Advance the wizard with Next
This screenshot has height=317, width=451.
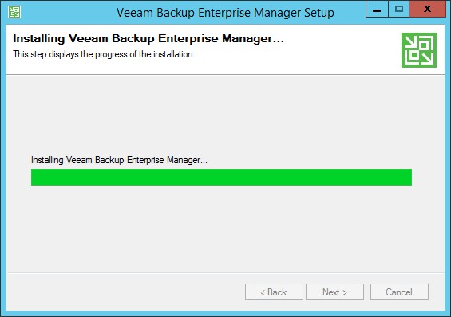[x=334, y=292]
